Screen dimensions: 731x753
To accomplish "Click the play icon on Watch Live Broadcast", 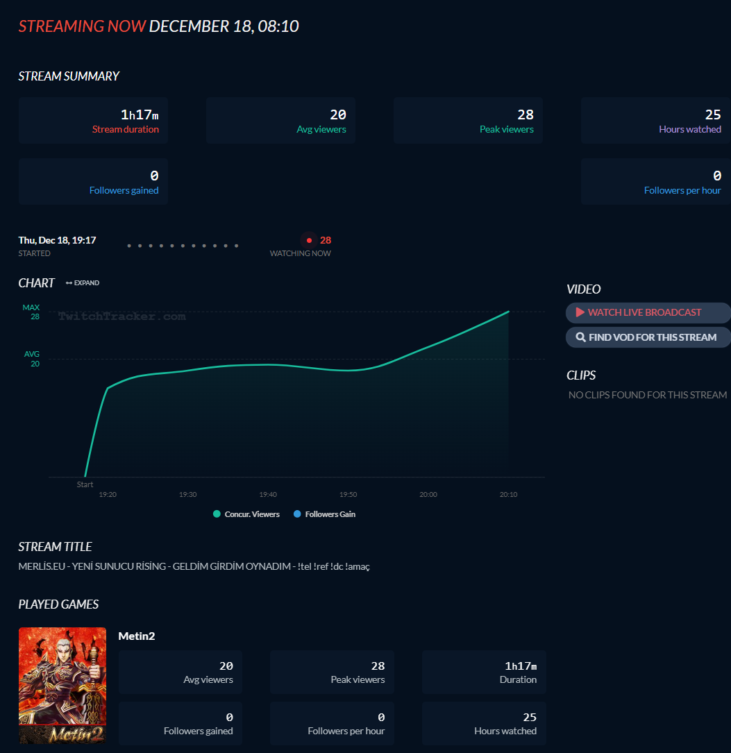I will (580, 312).
